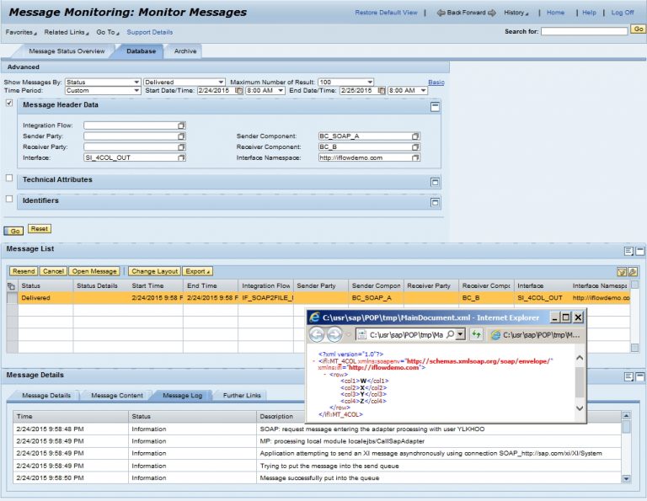Click Internet Explorer back arrow button
The image size is (647, 501).
click(x=317, y=334)
